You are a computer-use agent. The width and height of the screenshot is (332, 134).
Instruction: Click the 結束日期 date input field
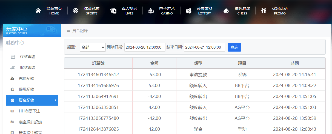coord(205,47)
